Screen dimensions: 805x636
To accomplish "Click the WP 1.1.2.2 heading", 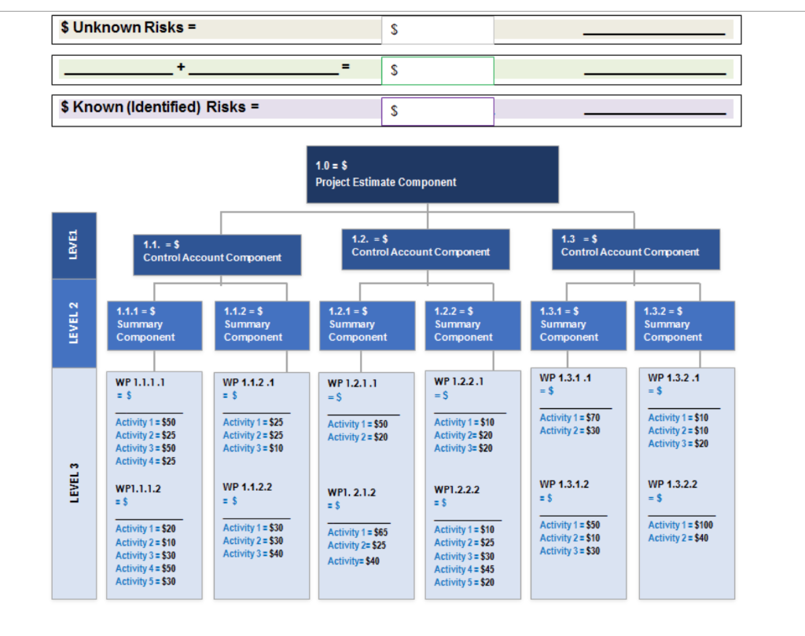I will point(248,488).
